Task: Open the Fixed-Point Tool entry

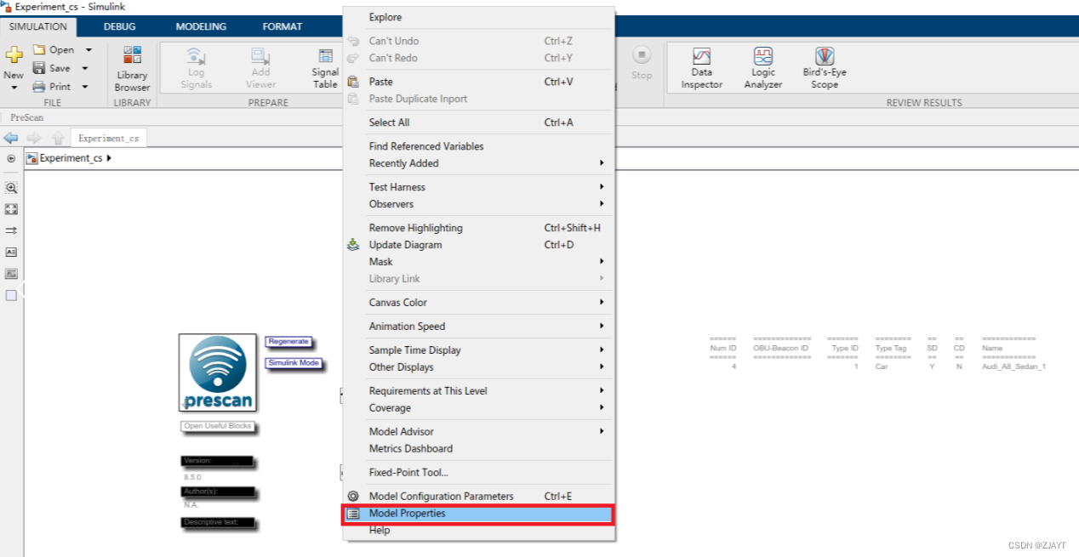Action: pos(478,473)
